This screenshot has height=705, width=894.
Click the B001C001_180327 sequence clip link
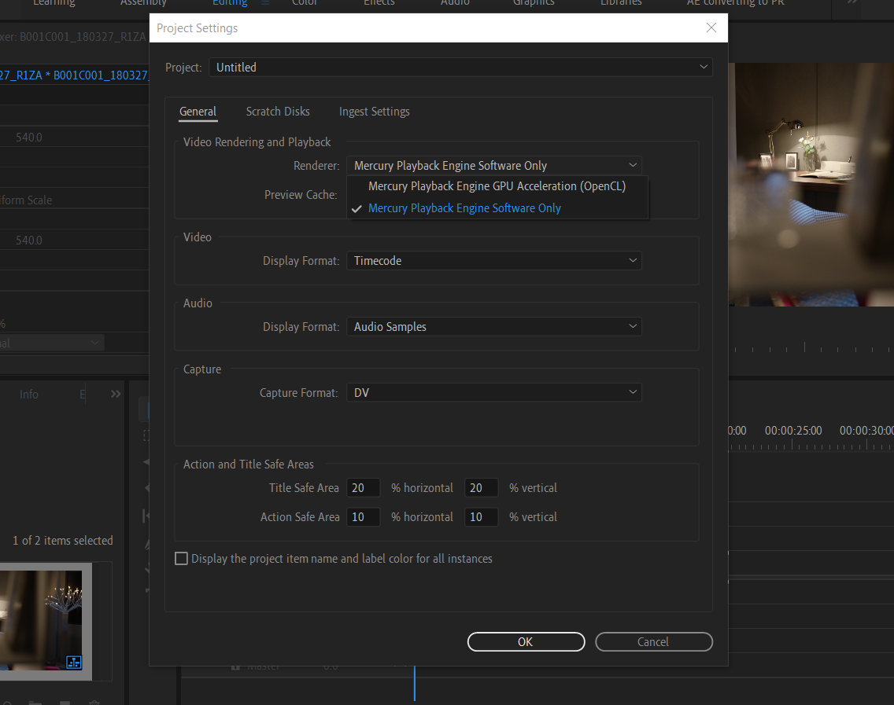pos(101,75)
